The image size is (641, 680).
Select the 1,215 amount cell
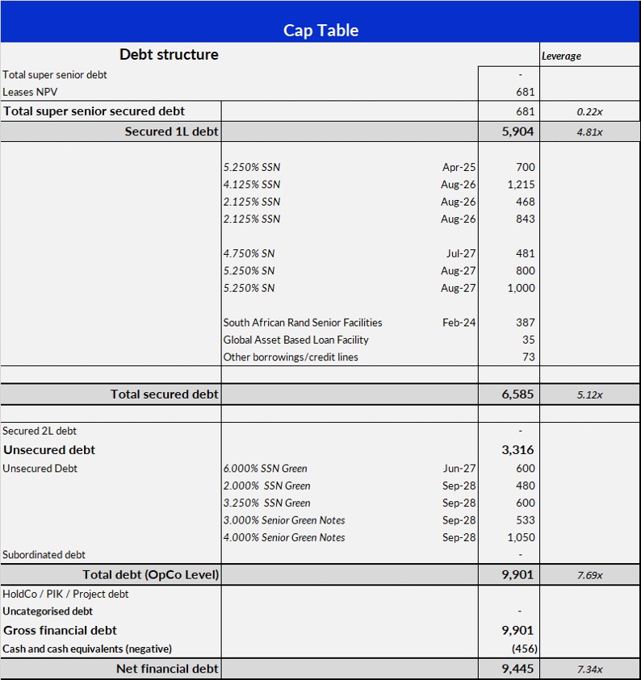tap(521, 185)
